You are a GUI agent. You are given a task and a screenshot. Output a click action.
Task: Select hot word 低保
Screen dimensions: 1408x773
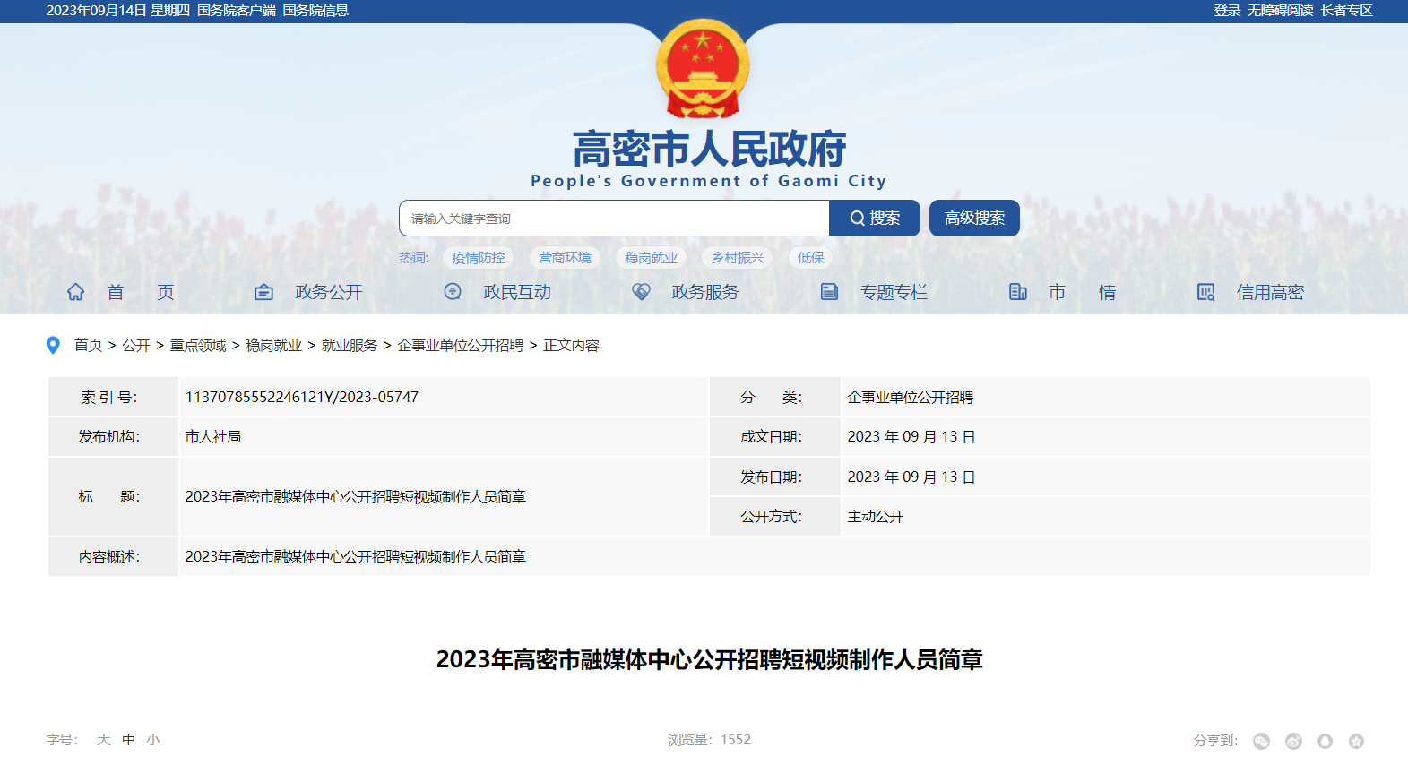(x=810, y=258)
